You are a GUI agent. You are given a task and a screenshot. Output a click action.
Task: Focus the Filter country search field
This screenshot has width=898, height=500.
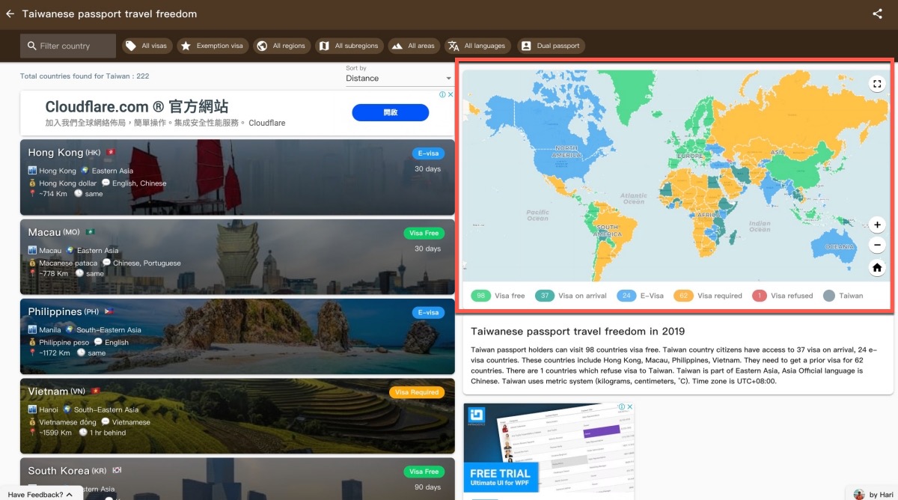(68, 46)
